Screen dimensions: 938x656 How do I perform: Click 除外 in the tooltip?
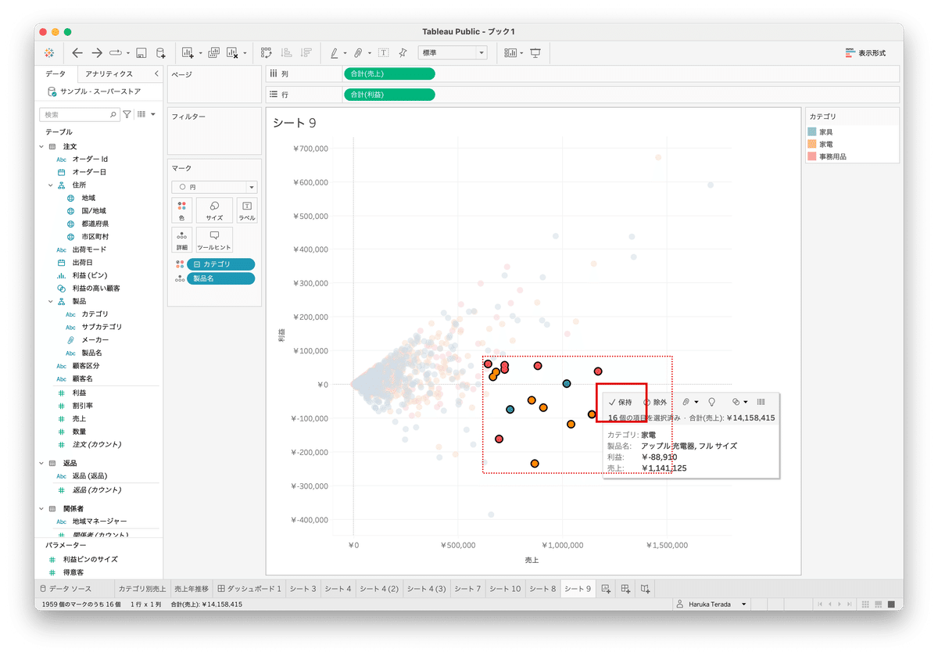655,402
